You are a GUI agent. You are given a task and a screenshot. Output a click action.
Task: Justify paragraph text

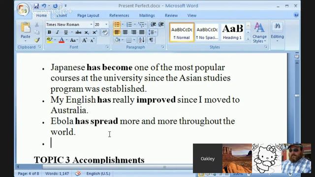(x=142, y=32)
